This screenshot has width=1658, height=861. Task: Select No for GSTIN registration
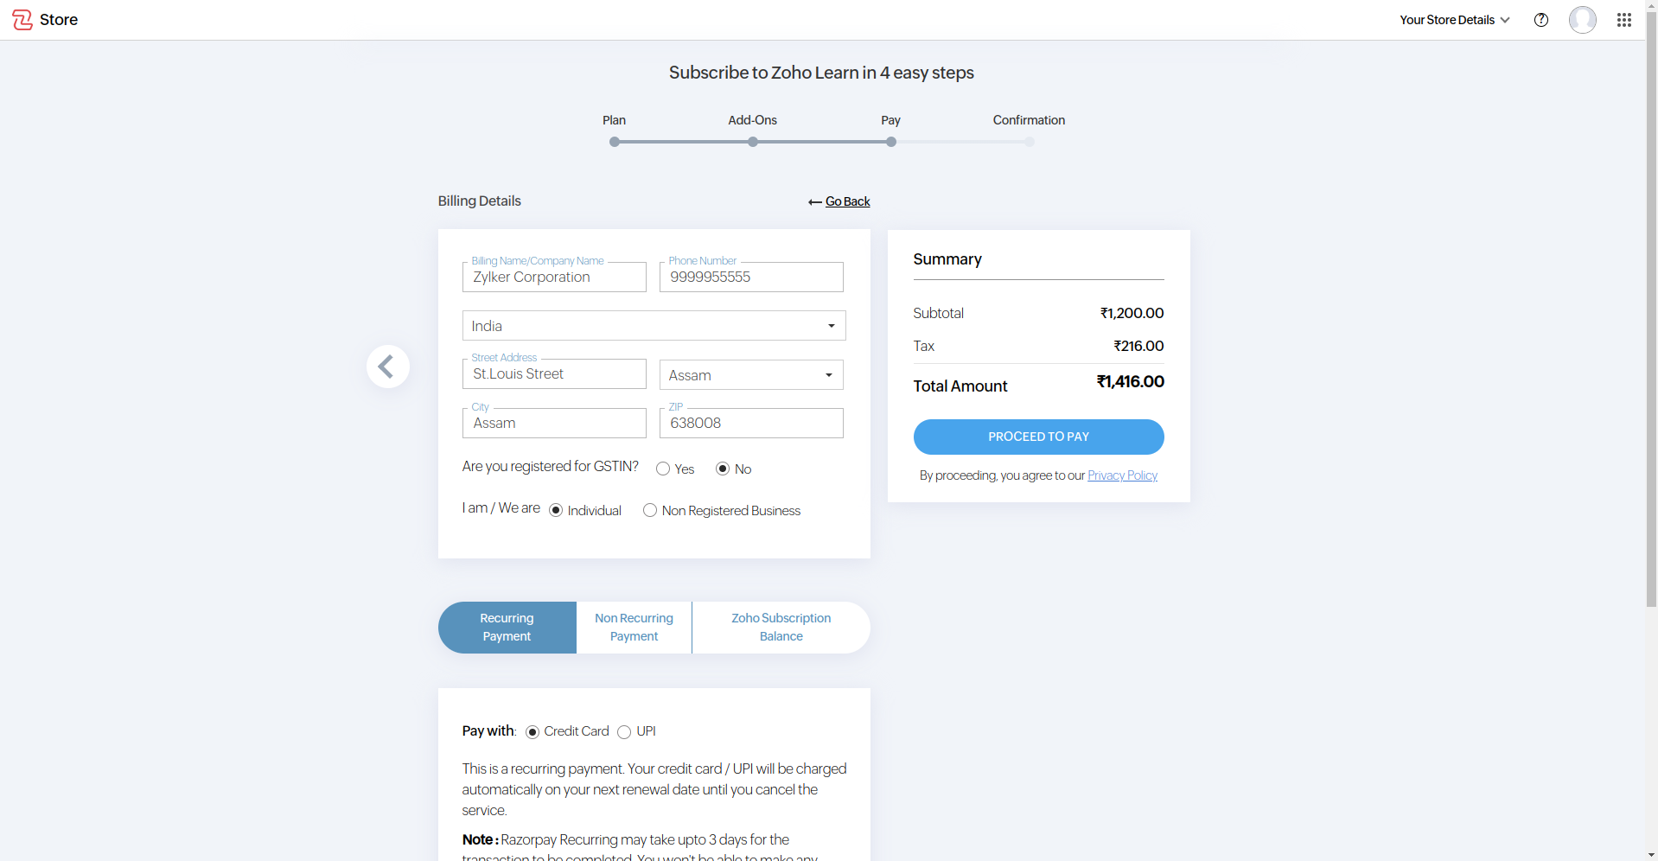click(723, 469)
